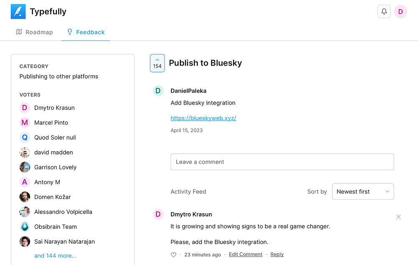Click the Edit Comment link
The height and width of the screenshot is (265, 418).
click(x=245, y=254)
